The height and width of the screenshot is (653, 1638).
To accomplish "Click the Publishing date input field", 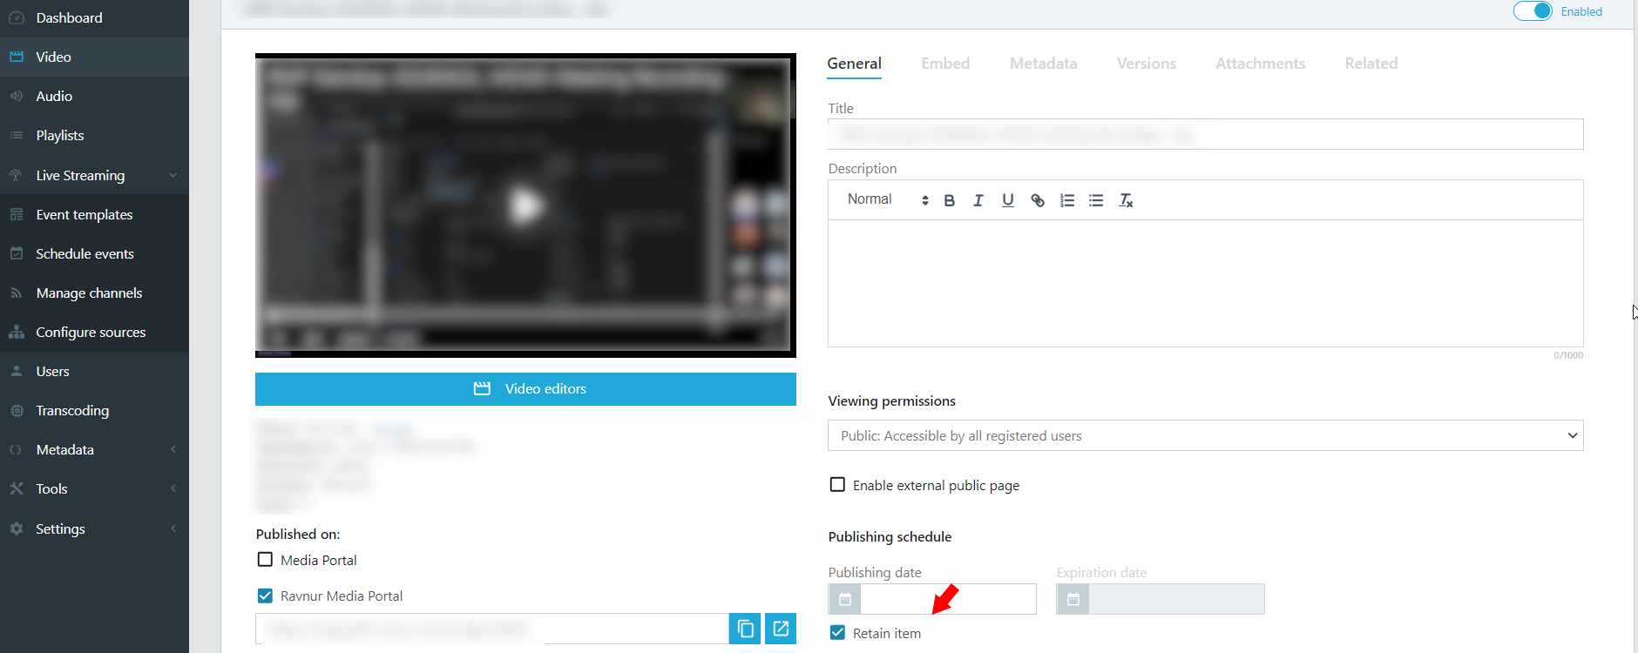I will pyautogui.click(x=948, y=599).
